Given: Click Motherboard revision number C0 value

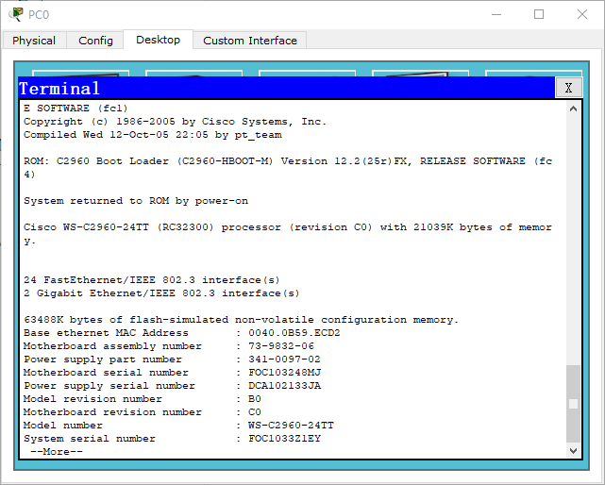Looking at the screenshot, I should tap(255, 412).
